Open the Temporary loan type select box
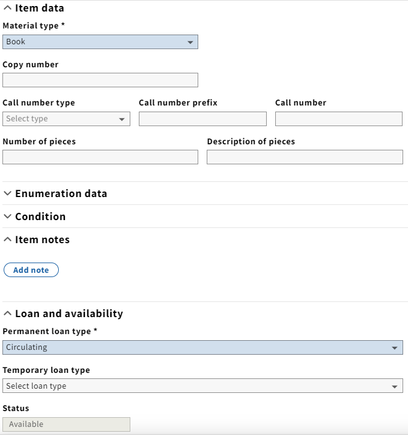Viewport: 408px width, 439px height. tap(202, 386)
